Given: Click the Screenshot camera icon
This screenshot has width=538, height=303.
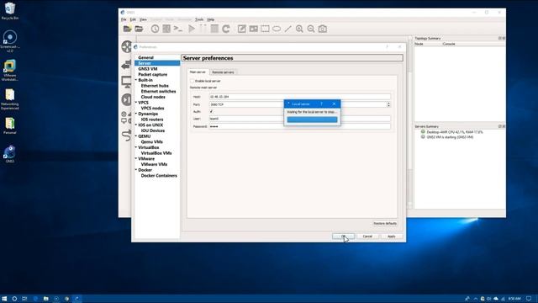Looking at the screenshot, I should click(323, 29).
